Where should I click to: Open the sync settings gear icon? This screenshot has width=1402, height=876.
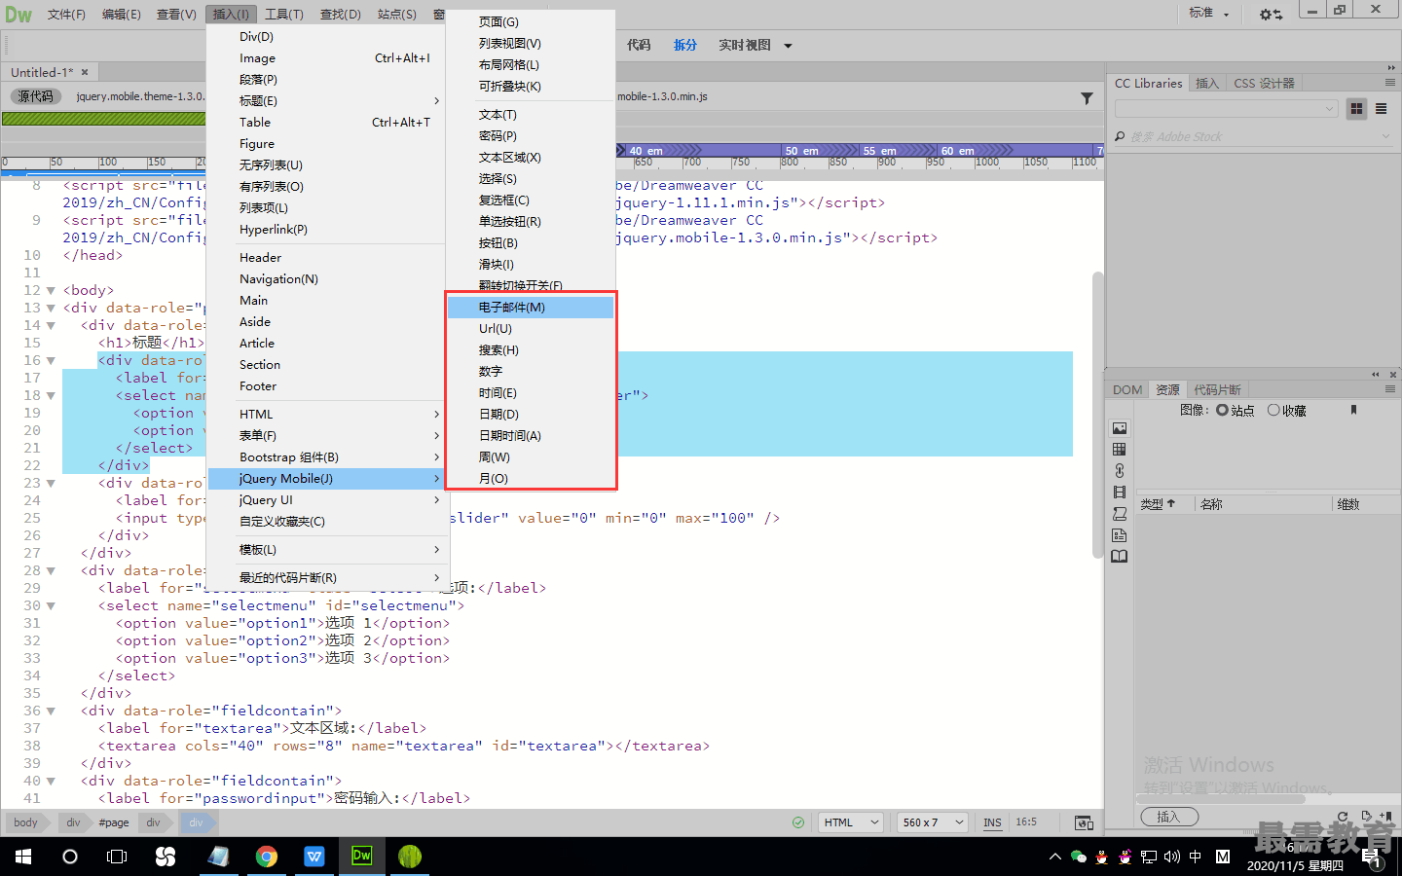point(1271,14)
